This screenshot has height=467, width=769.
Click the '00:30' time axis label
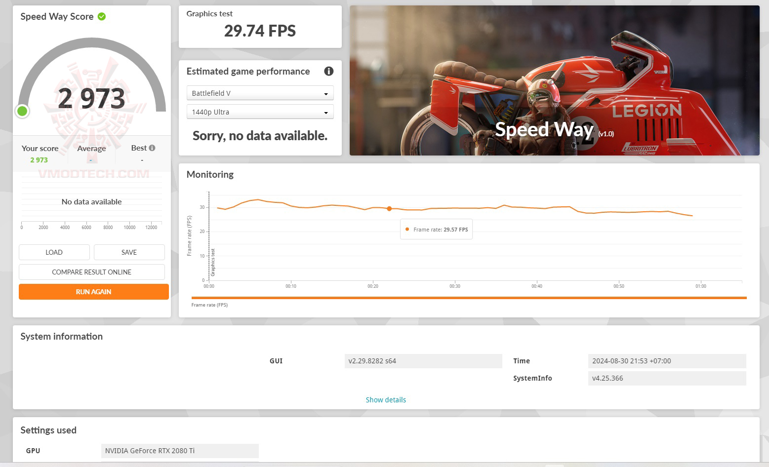(455, 286)
